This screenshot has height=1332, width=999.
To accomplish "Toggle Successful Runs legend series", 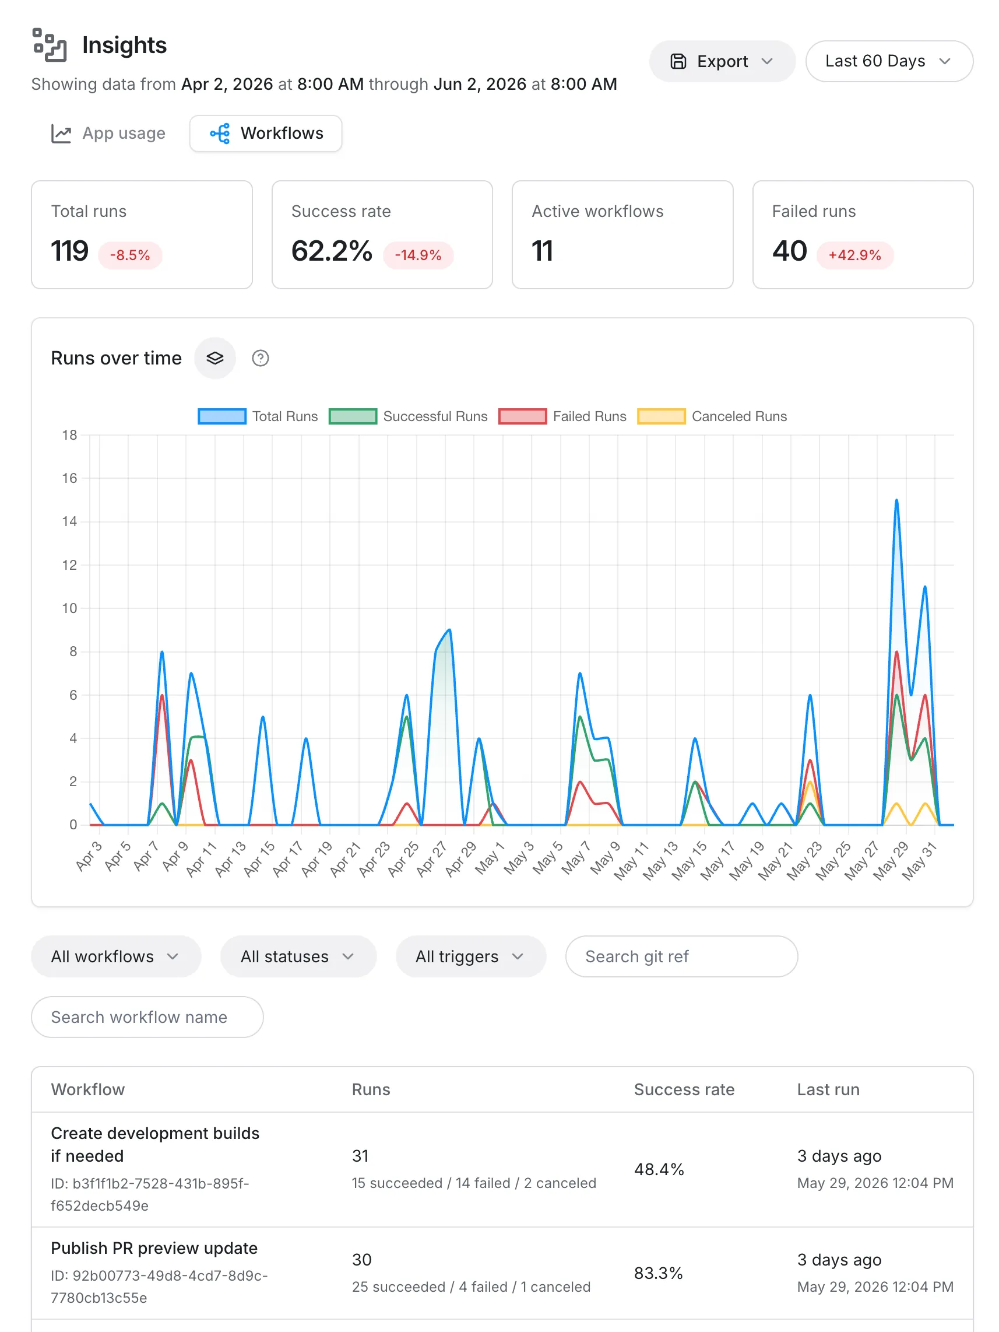I will [x=409, y=417].
